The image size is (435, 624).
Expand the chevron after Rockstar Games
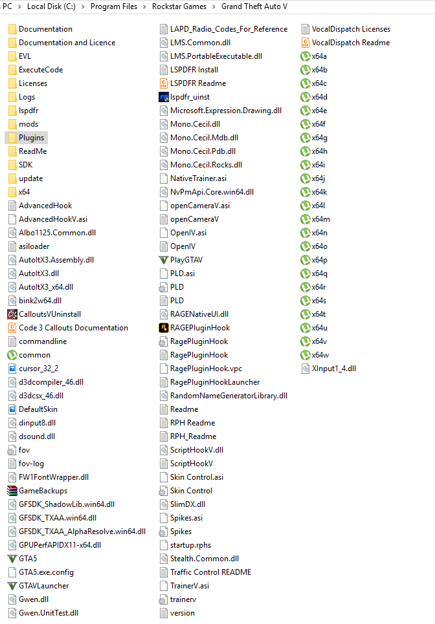point(214,6)
